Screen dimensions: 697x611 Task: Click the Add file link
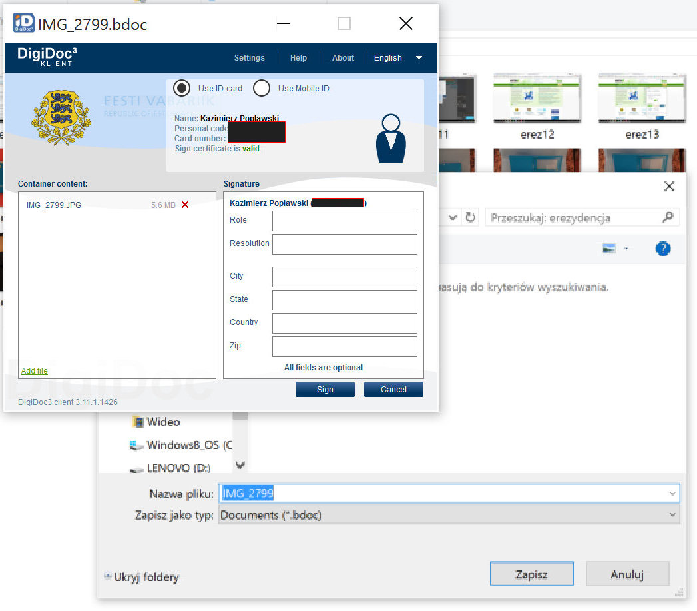pos(35,371)
